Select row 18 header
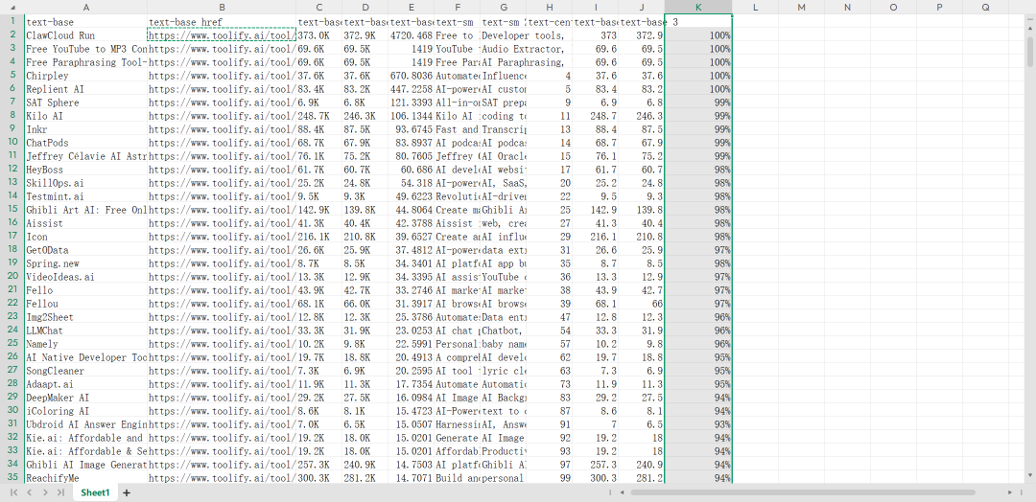This screenshot has width=1036, height=502. click(12, 249)
